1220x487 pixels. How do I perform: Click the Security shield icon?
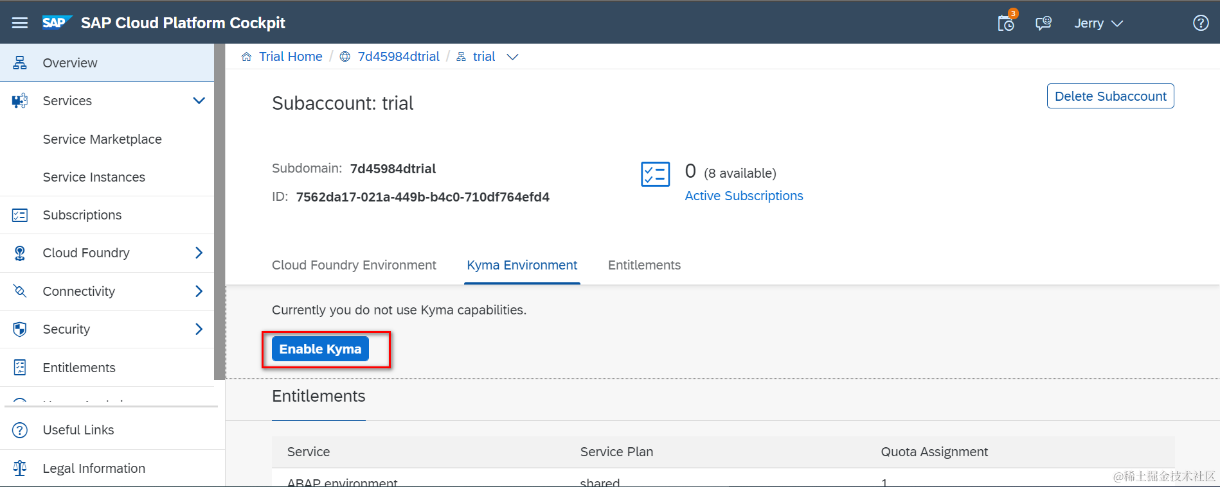(x=20, y=329)
